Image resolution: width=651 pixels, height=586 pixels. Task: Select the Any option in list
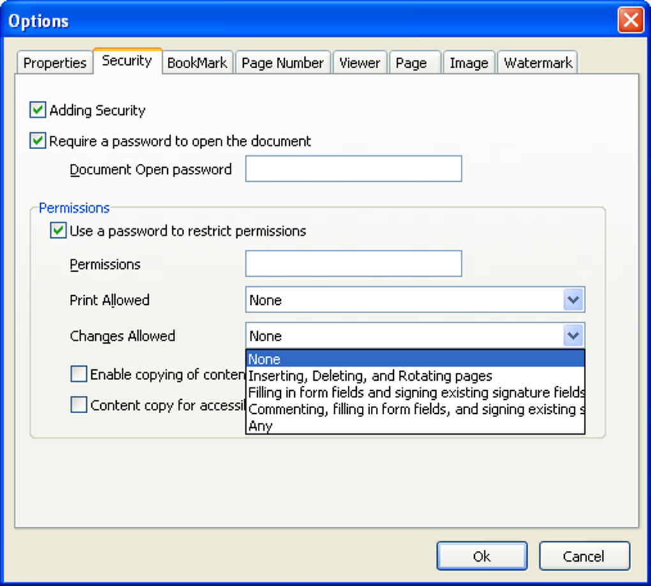[260, 426]
